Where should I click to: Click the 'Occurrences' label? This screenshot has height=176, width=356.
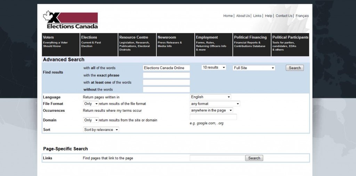[54, 110]
